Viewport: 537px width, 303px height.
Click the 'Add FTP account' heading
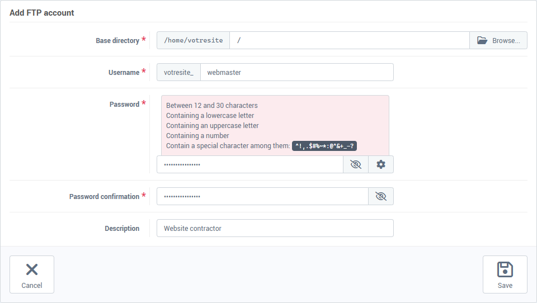42,13
